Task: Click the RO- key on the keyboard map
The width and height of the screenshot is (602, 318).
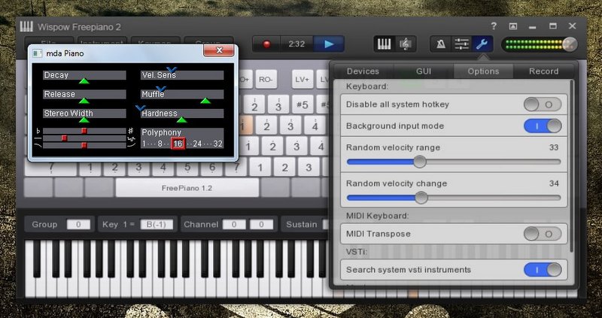Action: tap(266, 80)
